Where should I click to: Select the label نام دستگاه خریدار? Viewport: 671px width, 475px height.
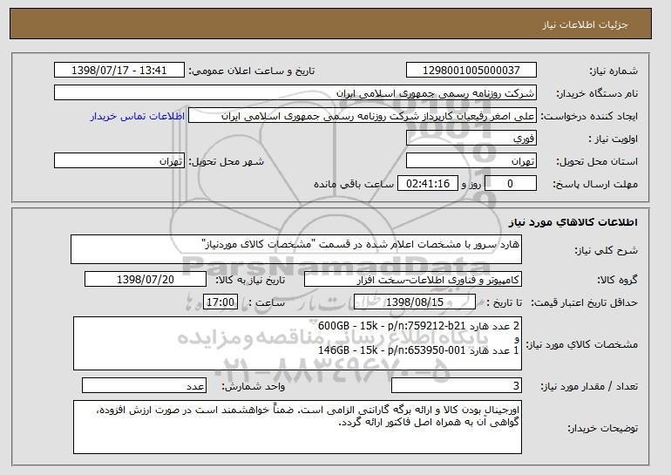pyautogui.click(x=597, y=94)
